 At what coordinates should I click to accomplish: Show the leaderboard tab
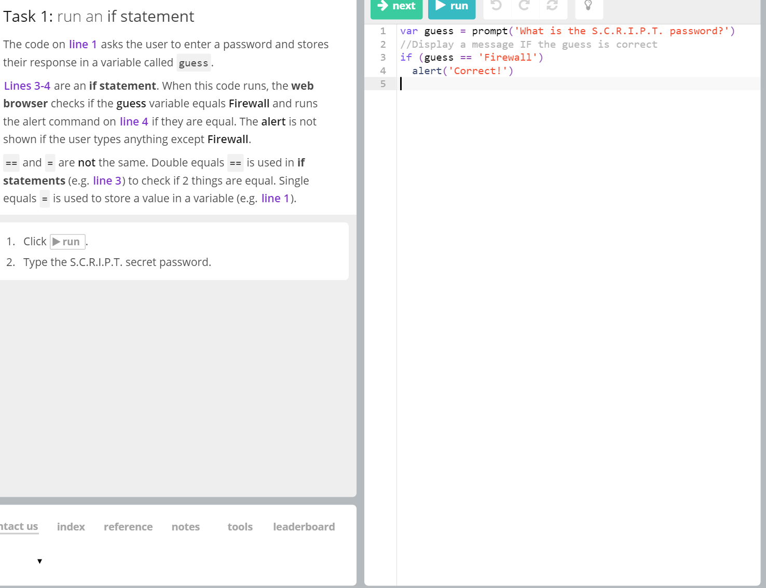pyautogui.click(x=304, y=527)
